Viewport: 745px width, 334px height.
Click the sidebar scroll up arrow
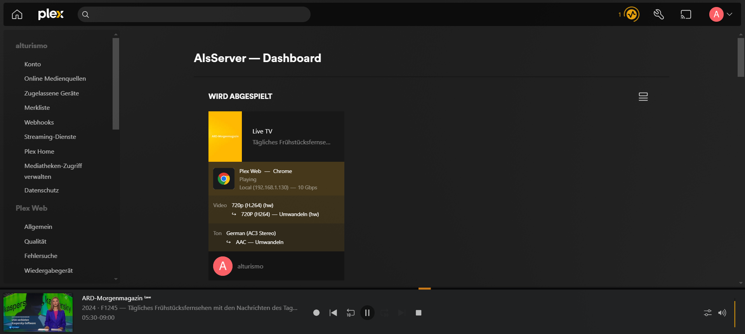pos(116,35)
